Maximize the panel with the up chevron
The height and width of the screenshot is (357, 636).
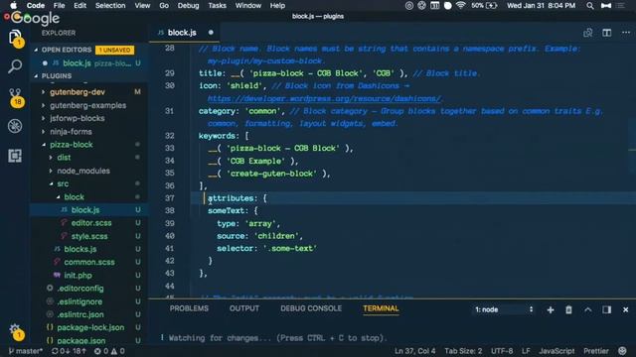click(588, 309)
